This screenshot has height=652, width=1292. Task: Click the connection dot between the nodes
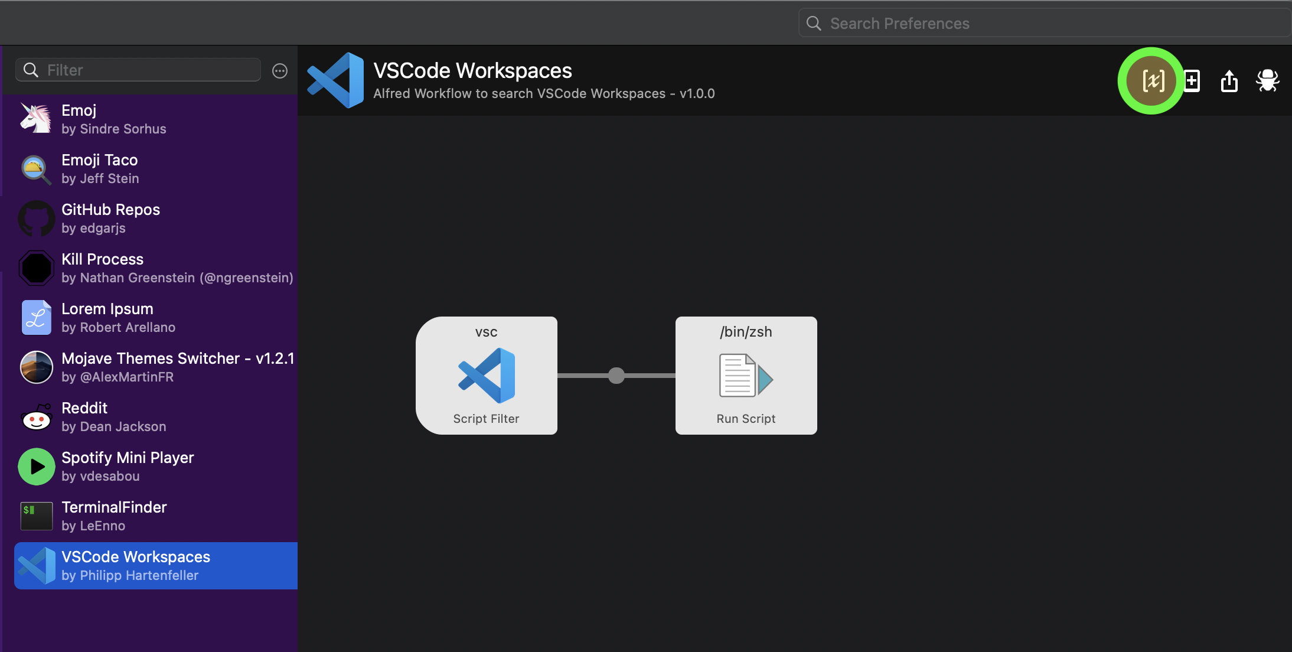click(x=616, y=376)
